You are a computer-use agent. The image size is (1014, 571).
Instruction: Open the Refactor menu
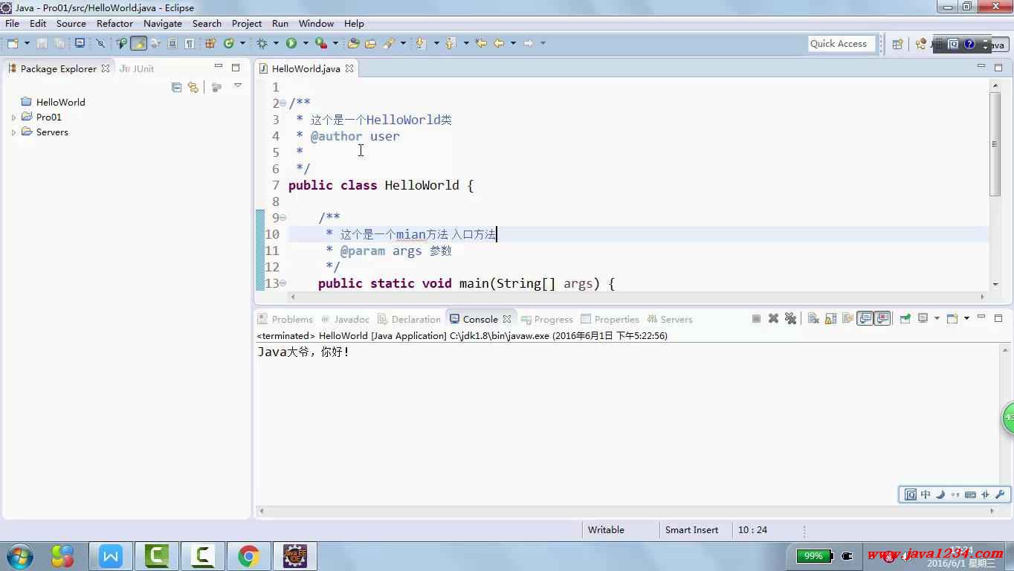(114, 23)
